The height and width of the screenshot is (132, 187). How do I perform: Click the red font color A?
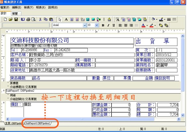click(x=143, y=25)
